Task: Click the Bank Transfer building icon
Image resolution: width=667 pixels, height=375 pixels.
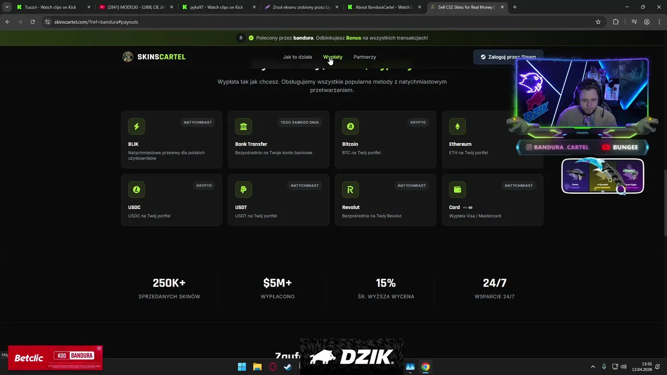Action: coord(243,126)
